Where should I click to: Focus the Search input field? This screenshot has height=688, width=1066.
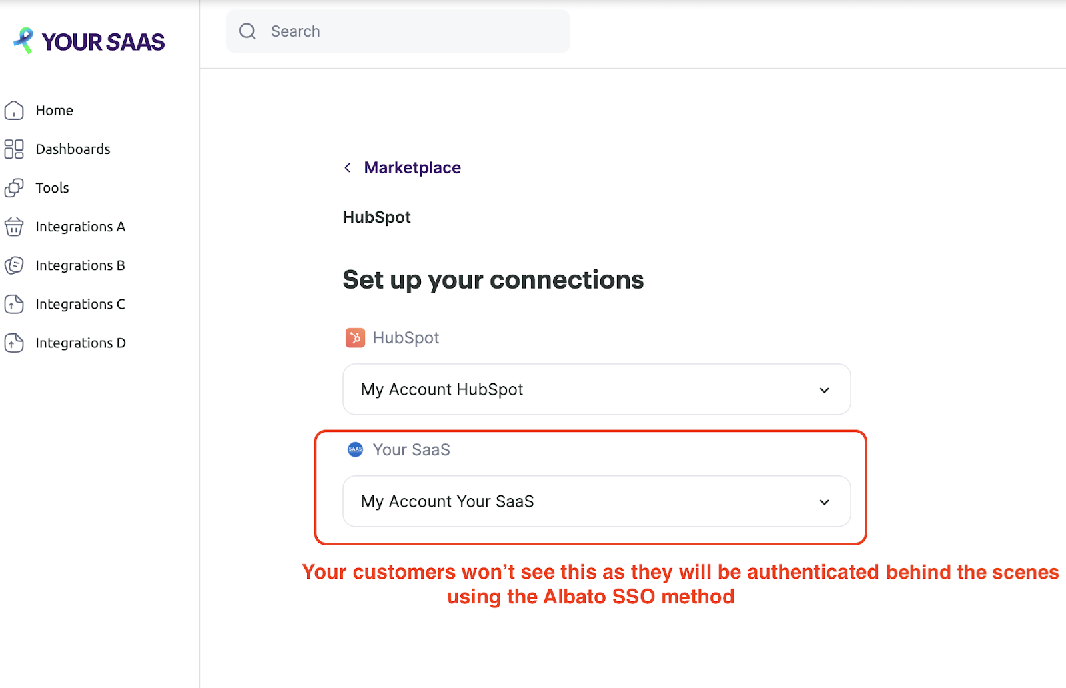tap(413, 31)
